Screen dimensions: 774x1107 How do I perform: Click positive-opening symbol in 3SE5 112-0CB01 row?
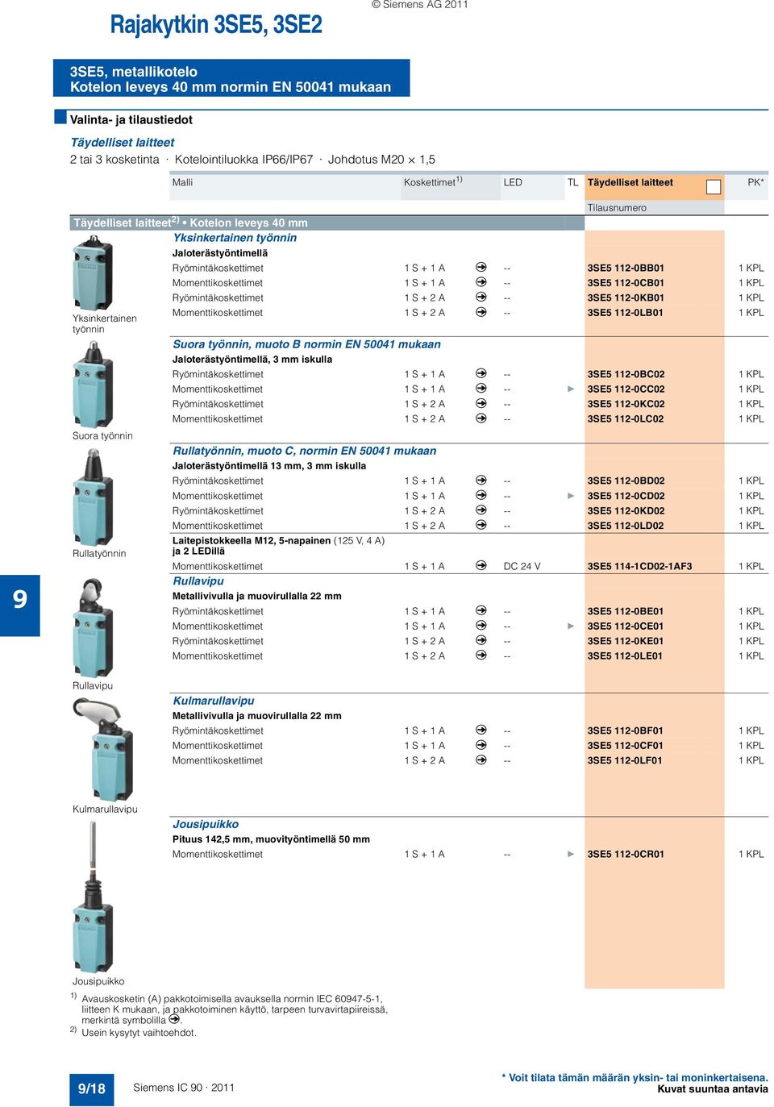(481, 282)
